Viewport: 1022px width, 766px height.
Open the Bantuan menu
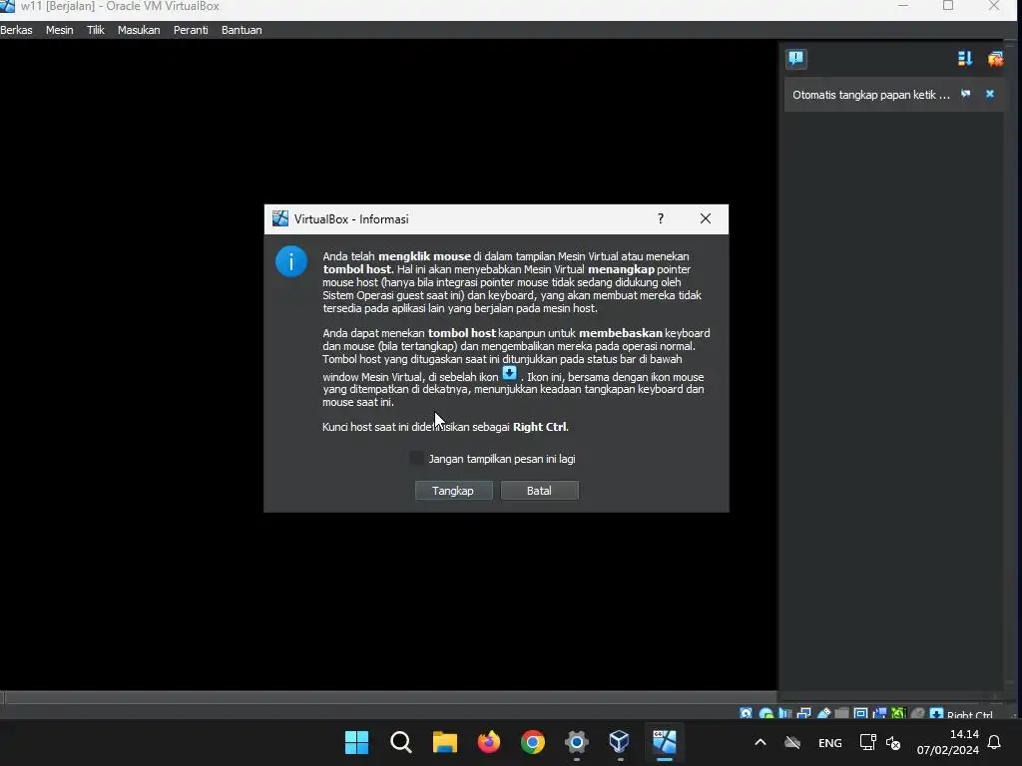tap(242, 30)
